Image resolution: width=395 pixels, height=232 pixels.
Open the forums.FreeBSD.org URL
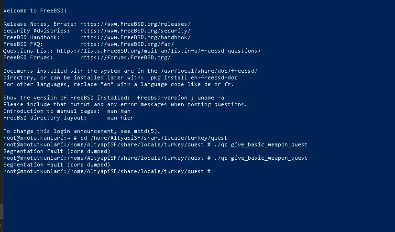coord(125,57)
